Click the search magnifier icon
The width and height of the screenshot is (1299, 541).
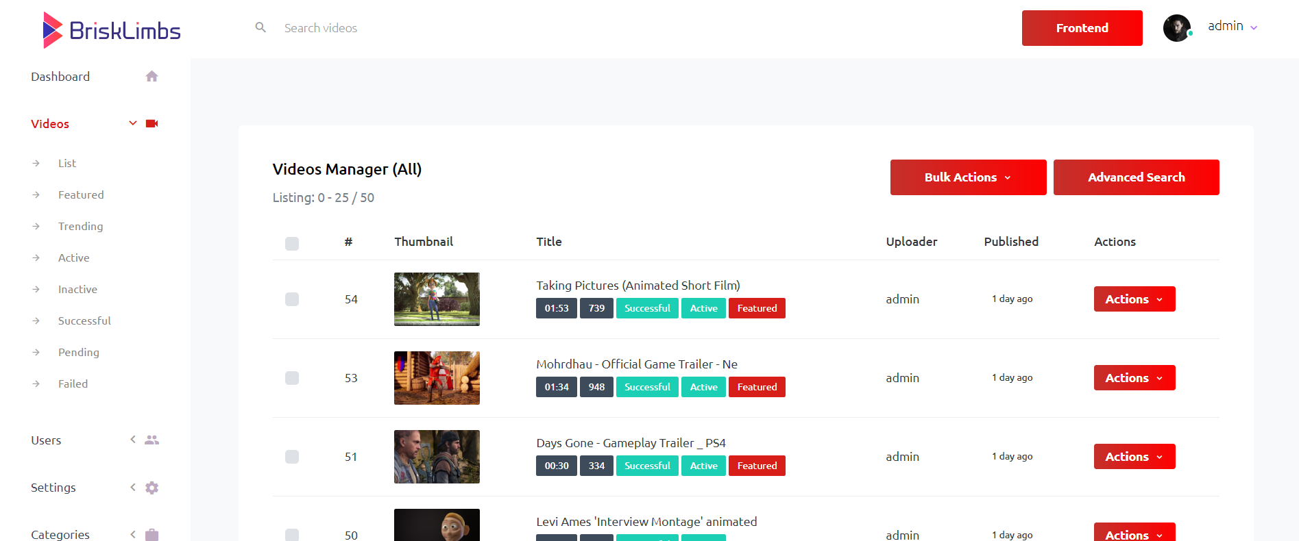coord(260,27)
